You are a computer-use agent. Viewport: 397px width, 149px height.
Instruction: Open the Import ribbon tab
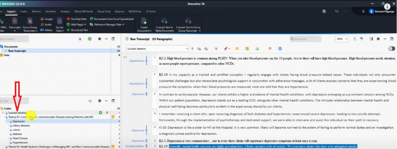[x=11, y=11]
